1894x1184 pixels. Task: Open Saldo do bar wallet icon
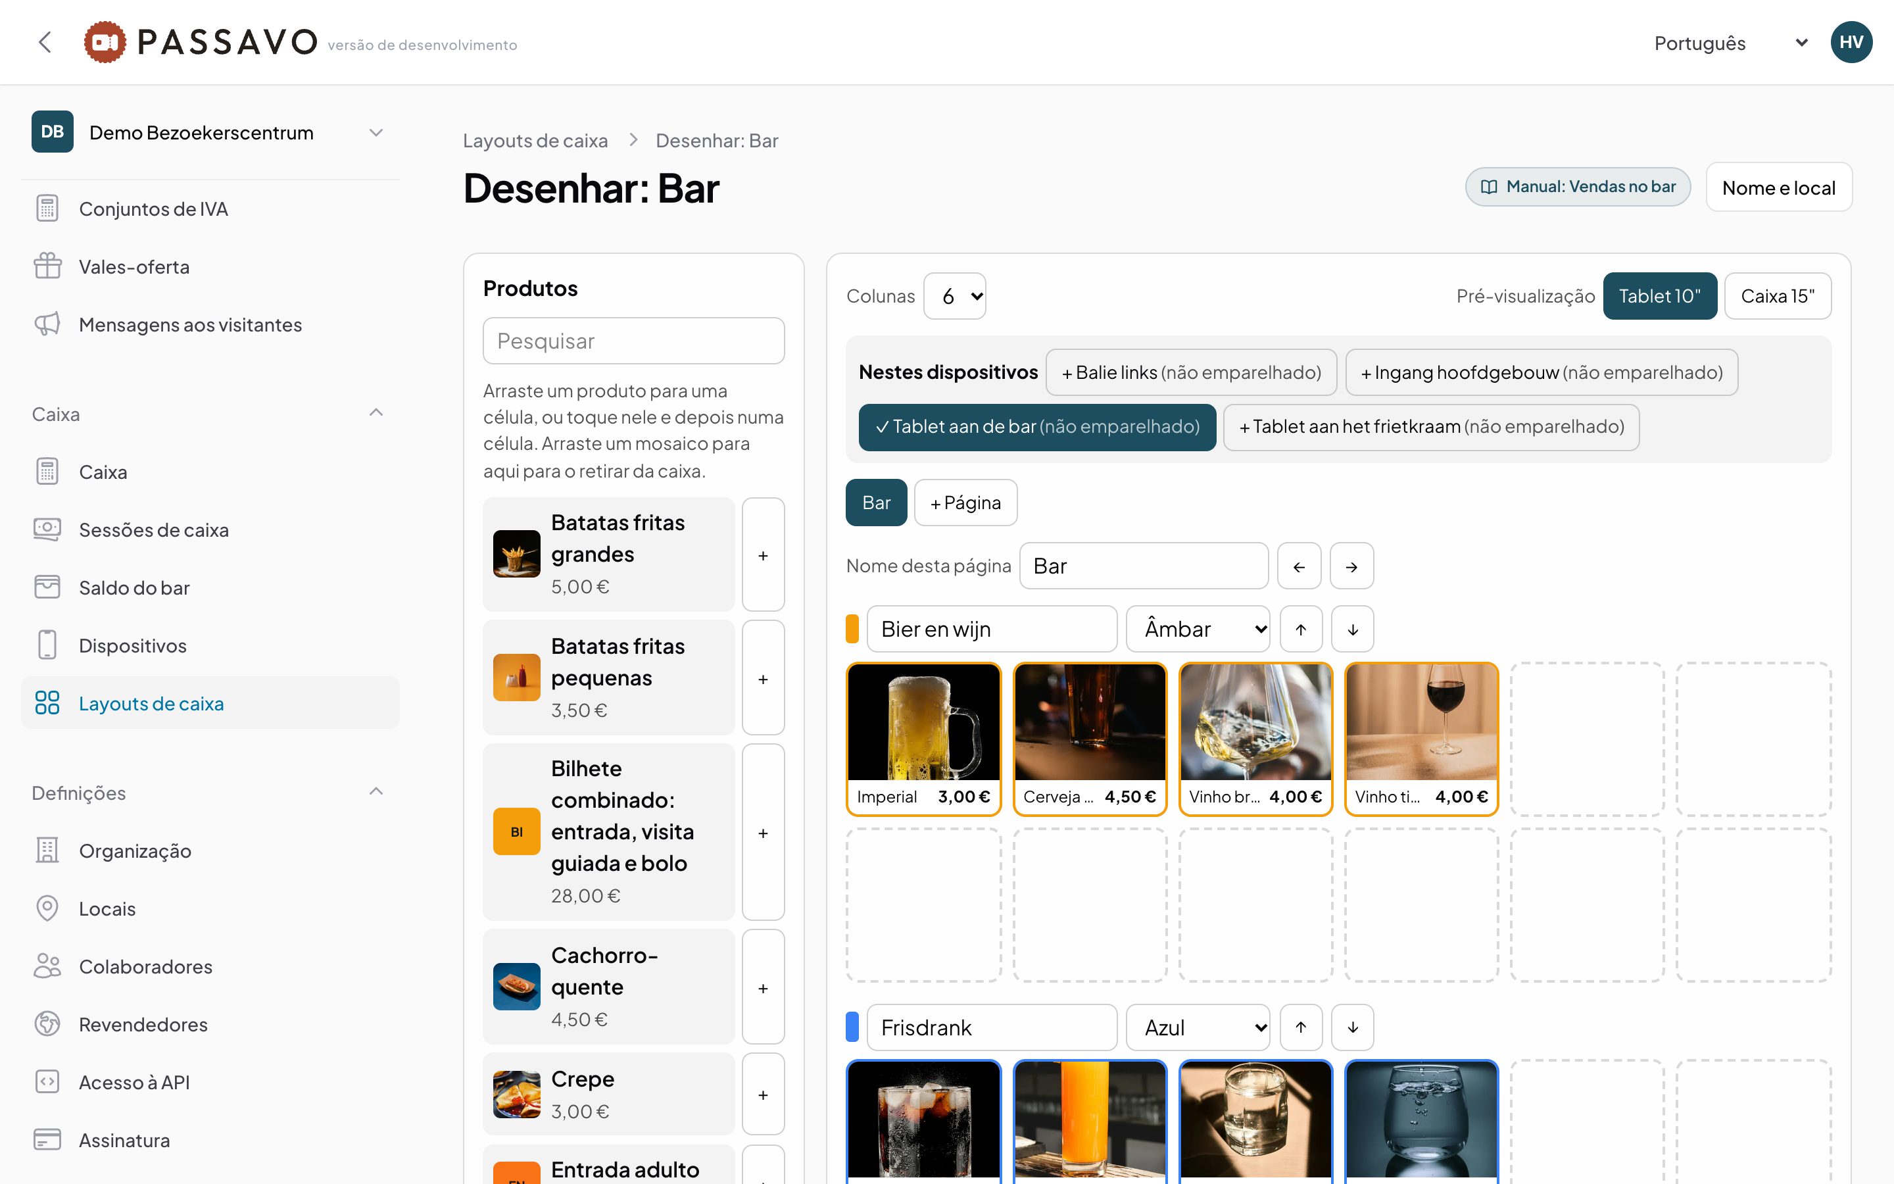[47, 587]
